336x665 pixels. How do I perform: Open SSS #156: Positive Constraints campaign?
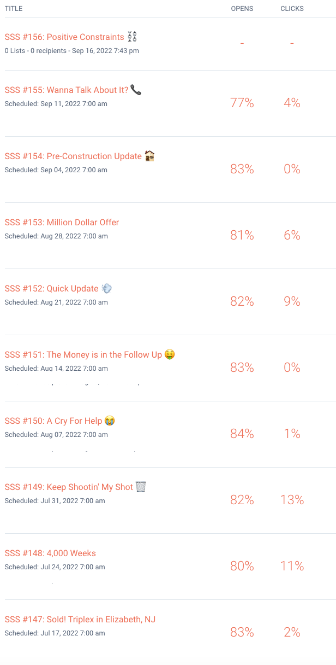(x=64, y=37)
